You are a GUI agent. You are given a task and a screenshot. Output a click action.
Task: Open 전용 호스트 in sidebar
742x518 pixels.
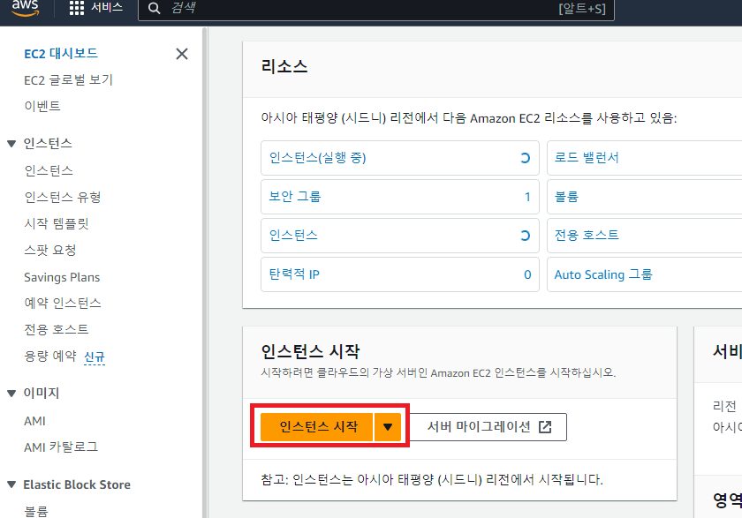[x=57, y=329]
